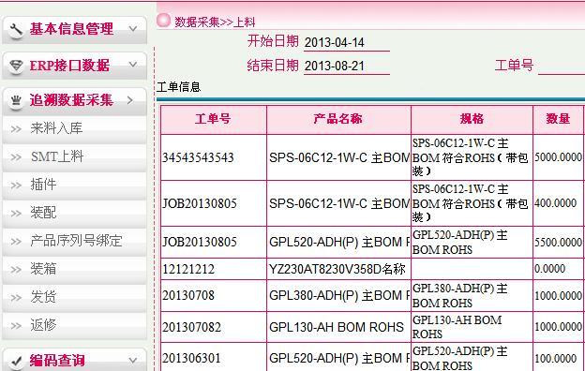Click the diamond icon beside ERP接口数据
Image resolution: width=585 pixels, height=371 pixels.
tap(16, 66)
